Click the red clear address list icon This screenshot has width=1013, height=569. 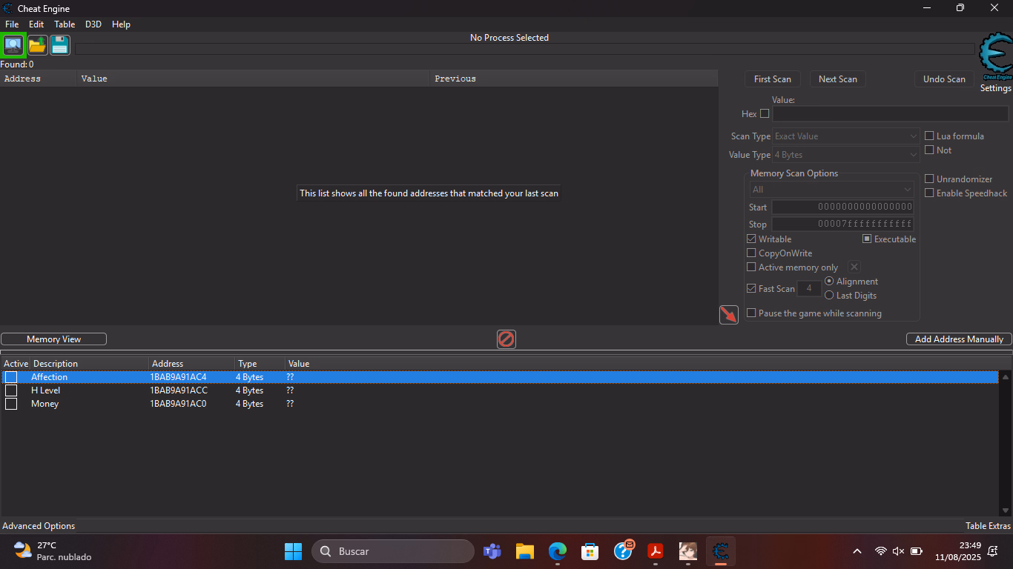506,339
